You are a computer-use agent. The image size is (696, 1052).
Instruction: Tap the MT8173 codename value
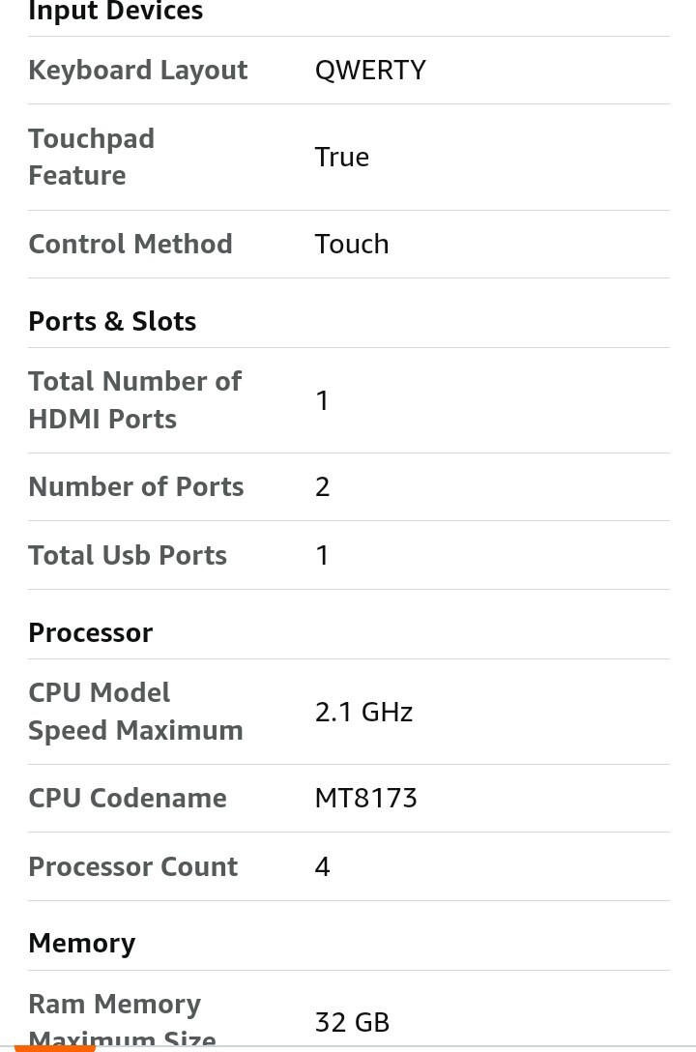[x=366, y=798]
